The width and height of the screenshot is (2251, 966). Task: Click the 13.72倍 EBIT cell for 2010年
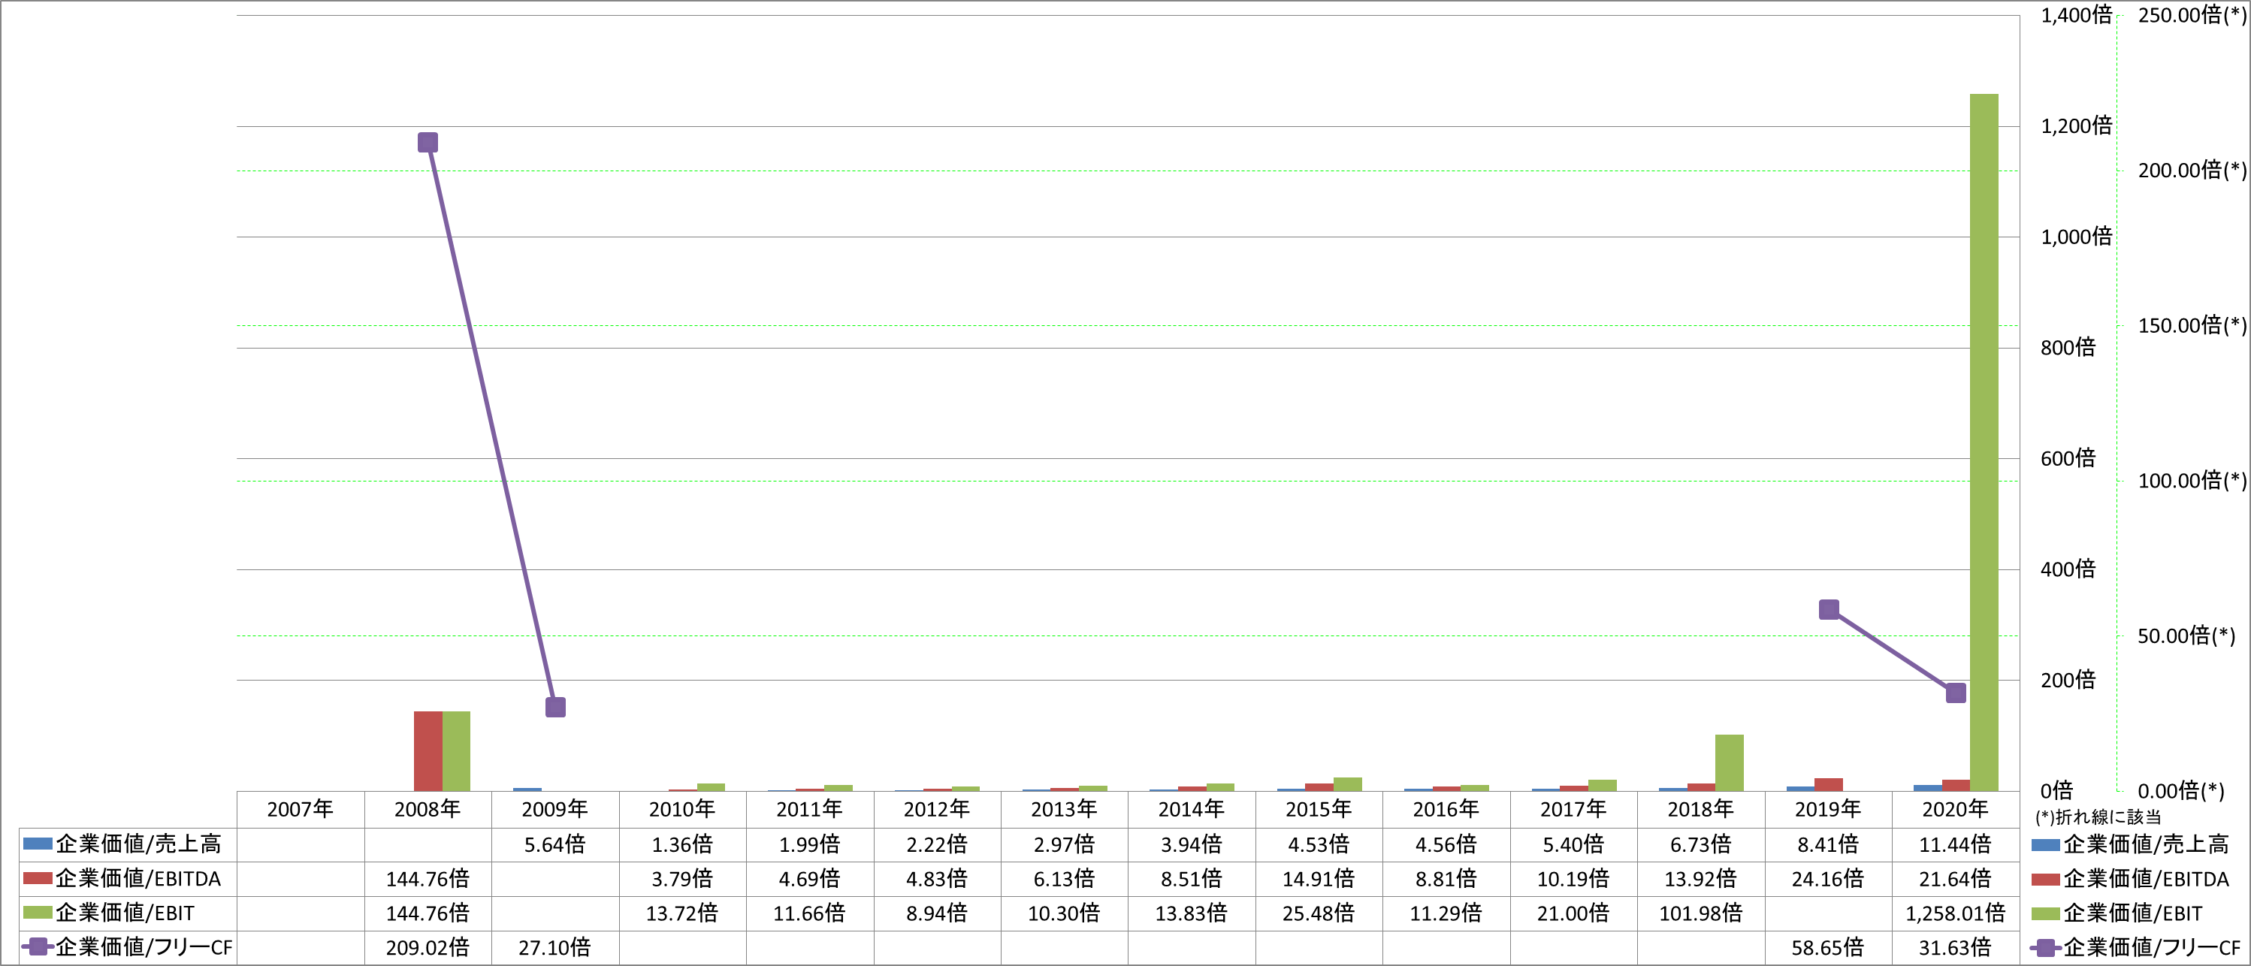(x=682, y=913)
